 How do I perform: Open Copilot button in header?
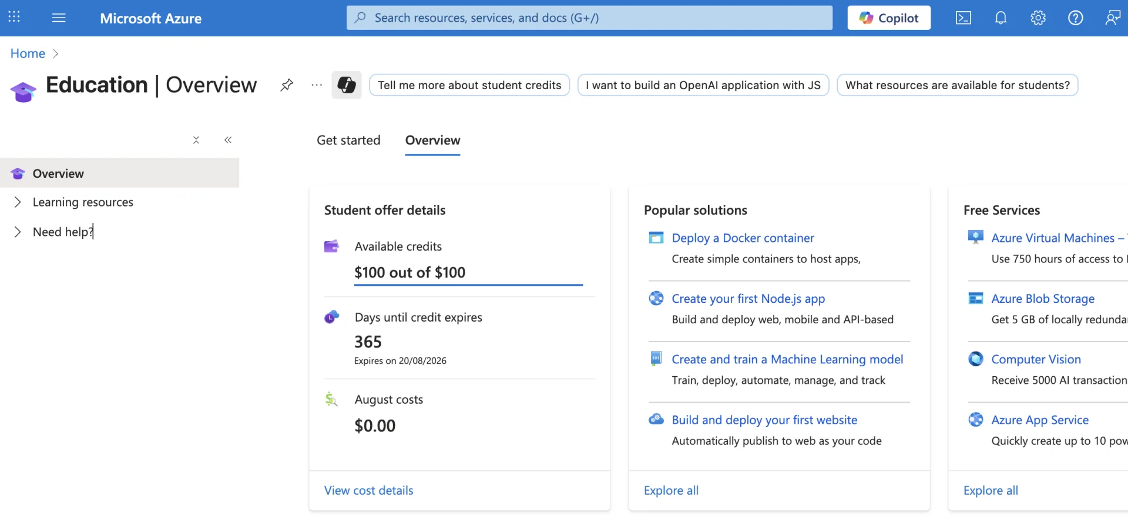coord(889,18)
